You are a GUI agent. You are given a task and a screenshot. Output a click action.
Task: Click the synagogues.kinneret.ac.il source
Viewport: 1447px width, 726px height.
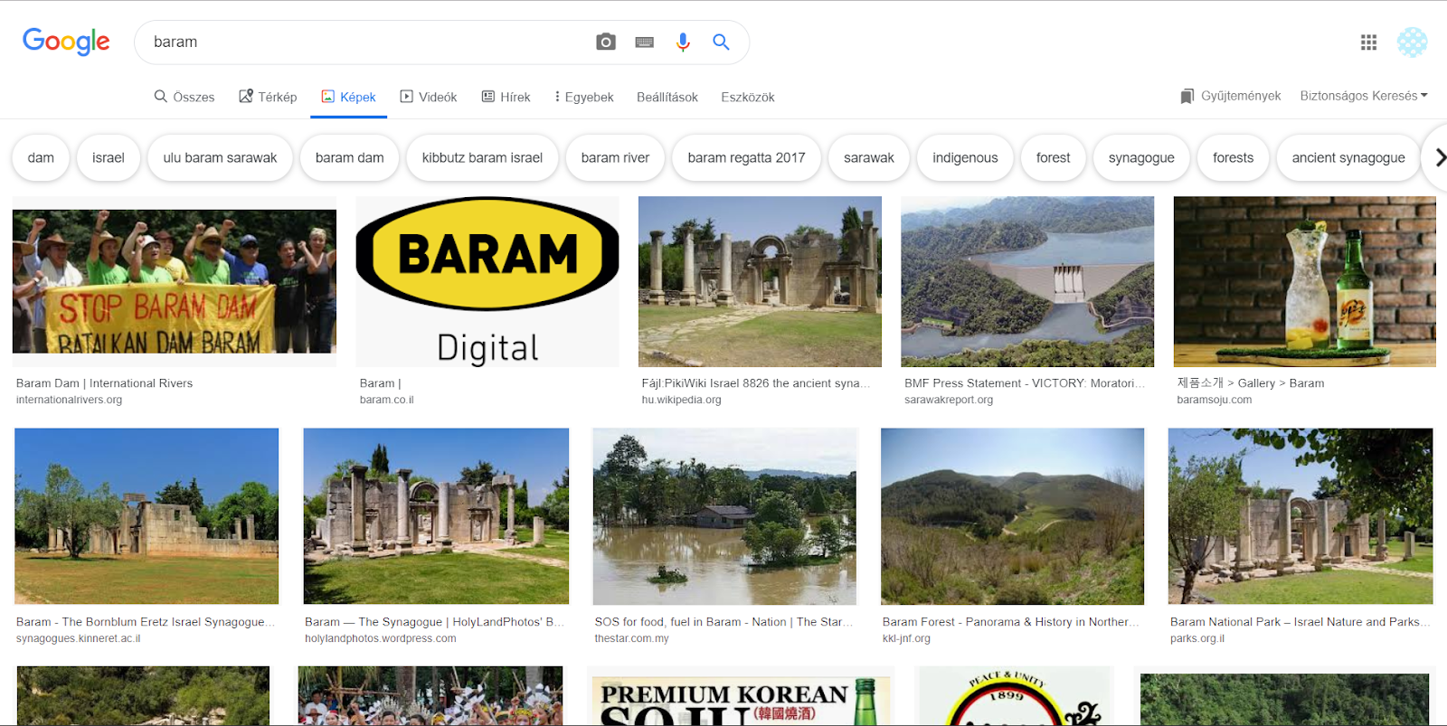click(x=78, y=638)
